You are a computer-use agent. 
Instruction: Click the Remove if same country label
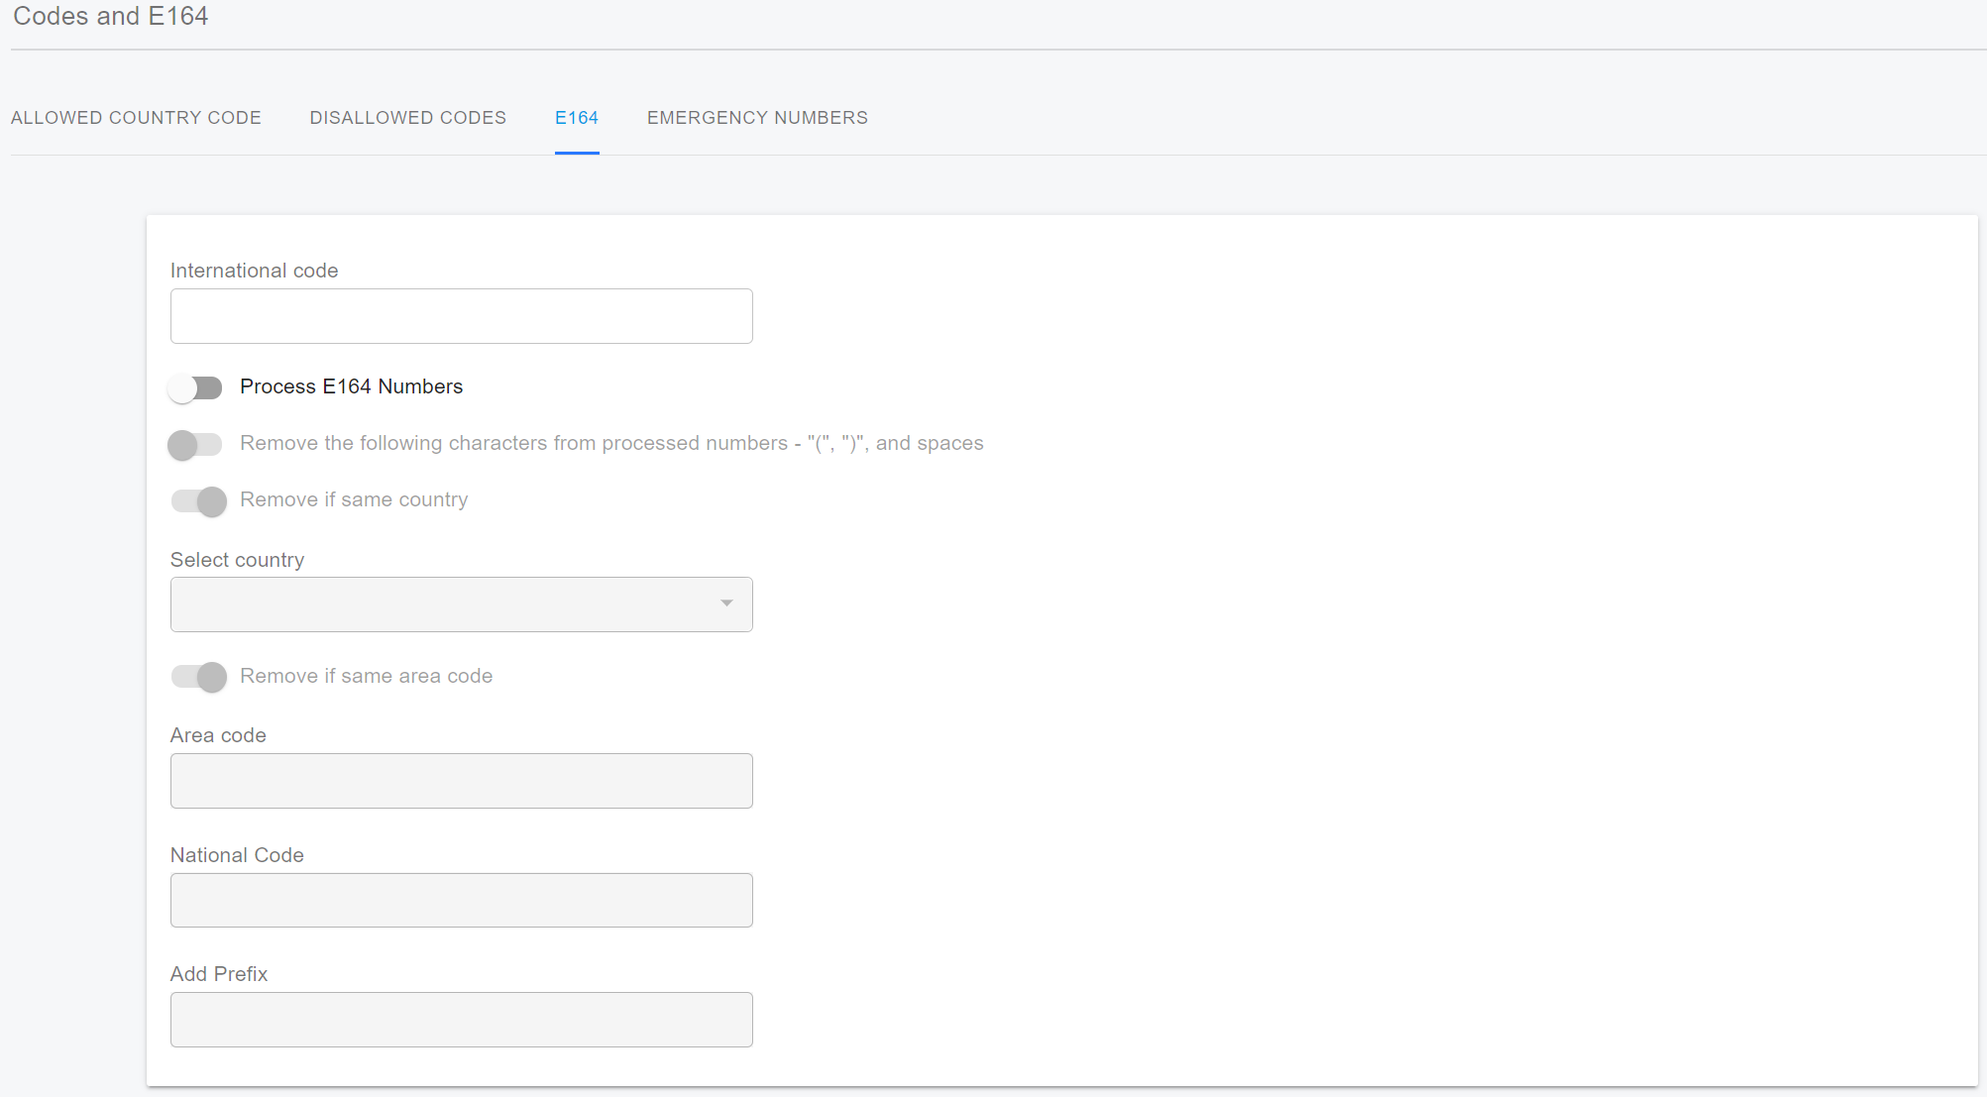354,499
